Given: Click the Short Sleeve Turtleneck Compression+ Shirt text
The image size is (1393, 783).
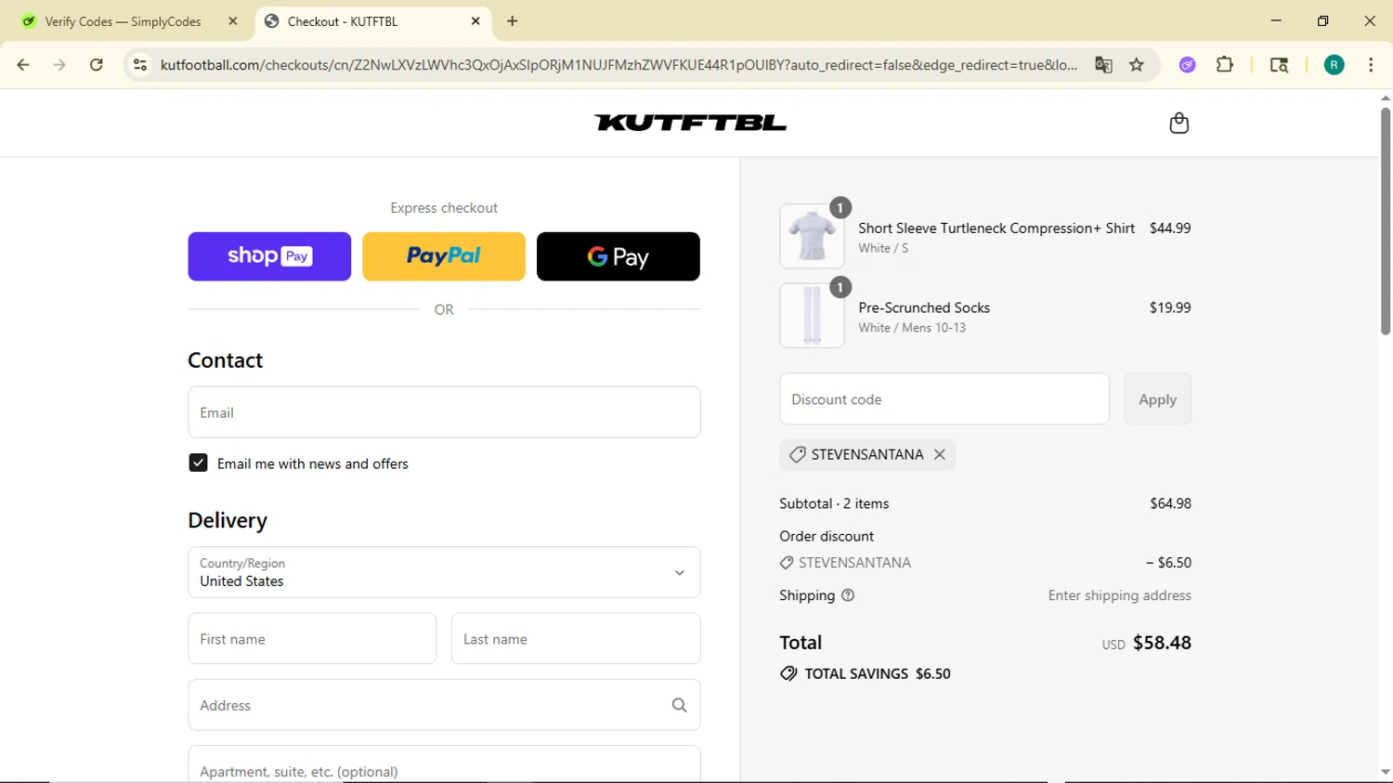Looking at the screenshot, I should point(996,228).
